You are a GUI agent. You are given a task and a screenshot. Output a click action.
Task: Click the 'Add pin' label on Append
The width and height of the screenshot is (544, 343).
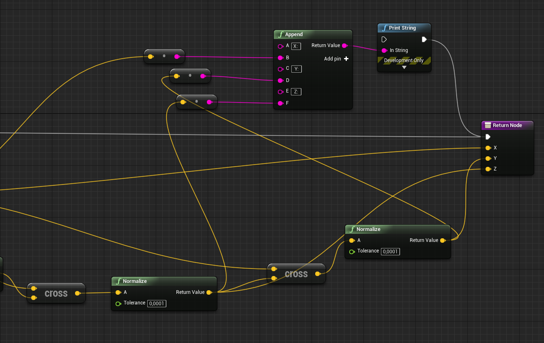[x=333, y=59]
